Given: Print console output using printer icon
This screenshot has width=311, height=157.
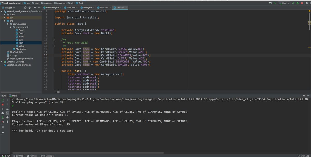Looking at the screenshot, I should (x=7, y=117).
